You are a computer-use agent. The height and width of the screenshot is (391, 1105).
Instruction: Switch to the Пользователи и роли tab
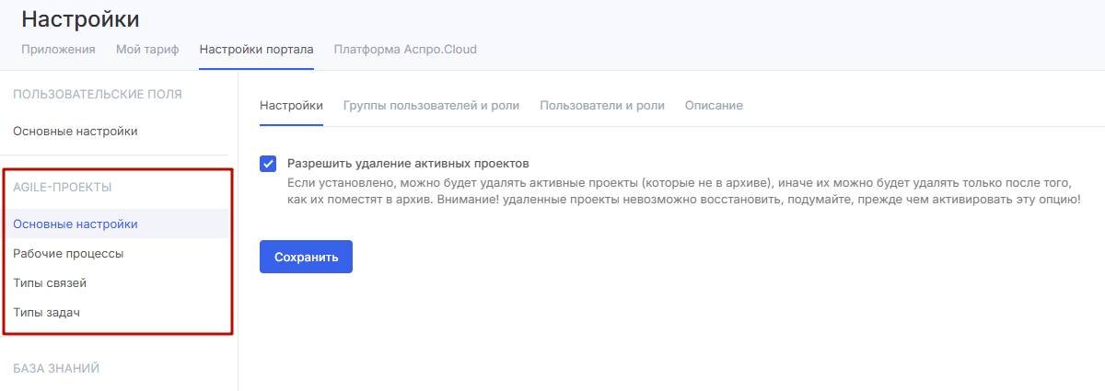pos(601,106)
